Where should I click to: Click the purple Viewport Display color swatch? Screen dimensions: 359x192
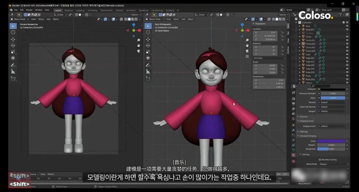(x=332, y=141)
